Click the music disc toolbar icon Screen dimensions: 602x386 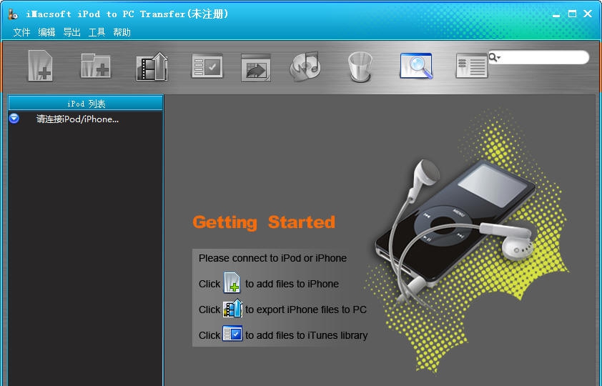[305, 66]
